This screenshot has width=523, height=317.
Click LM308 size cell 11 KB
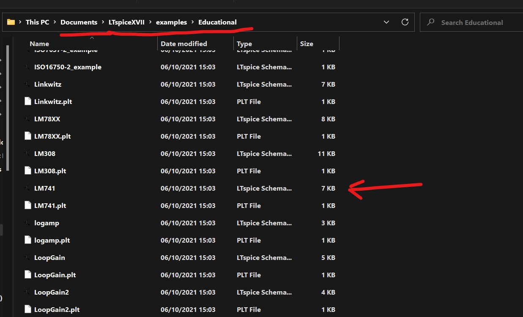tap(326, 153)
